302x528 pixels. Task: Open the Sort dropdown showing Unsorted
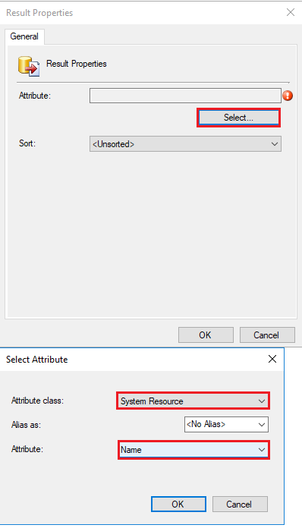click(185, 144)
